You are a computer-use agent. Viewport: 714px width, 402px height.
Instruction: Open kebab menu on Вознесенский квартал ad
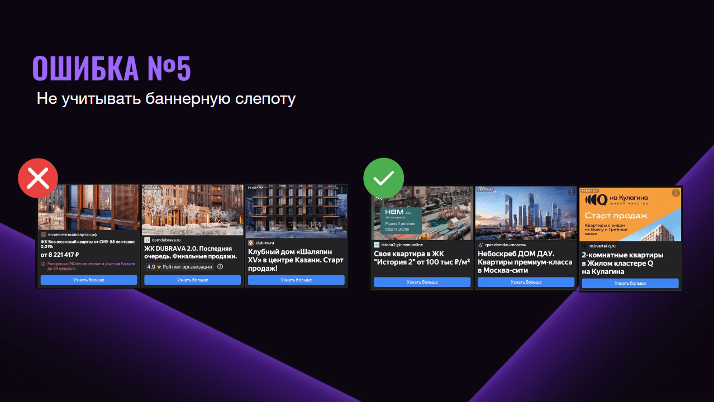[x=134, y=190]
